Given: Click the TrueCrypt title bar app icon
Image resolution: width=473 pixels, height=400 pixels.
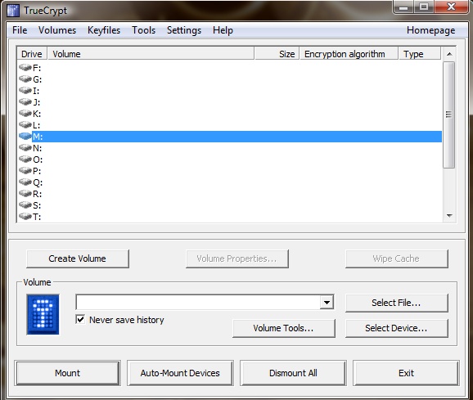Looking at the screenshot, I should point(13,11).
